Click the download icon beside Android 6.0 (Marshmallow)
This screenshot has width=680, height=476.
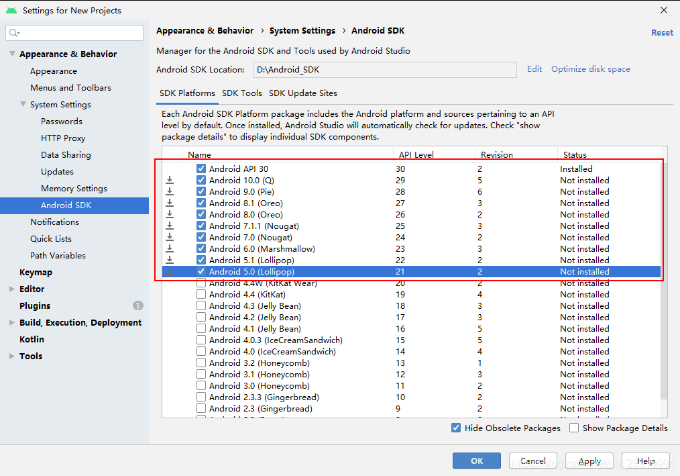(x=170, y=249)
